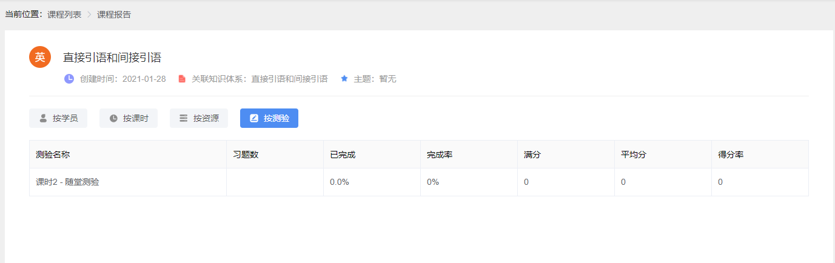Screen dimensions: 835x263
Task: Click the 完成率 column header
Action: (440, 155)
